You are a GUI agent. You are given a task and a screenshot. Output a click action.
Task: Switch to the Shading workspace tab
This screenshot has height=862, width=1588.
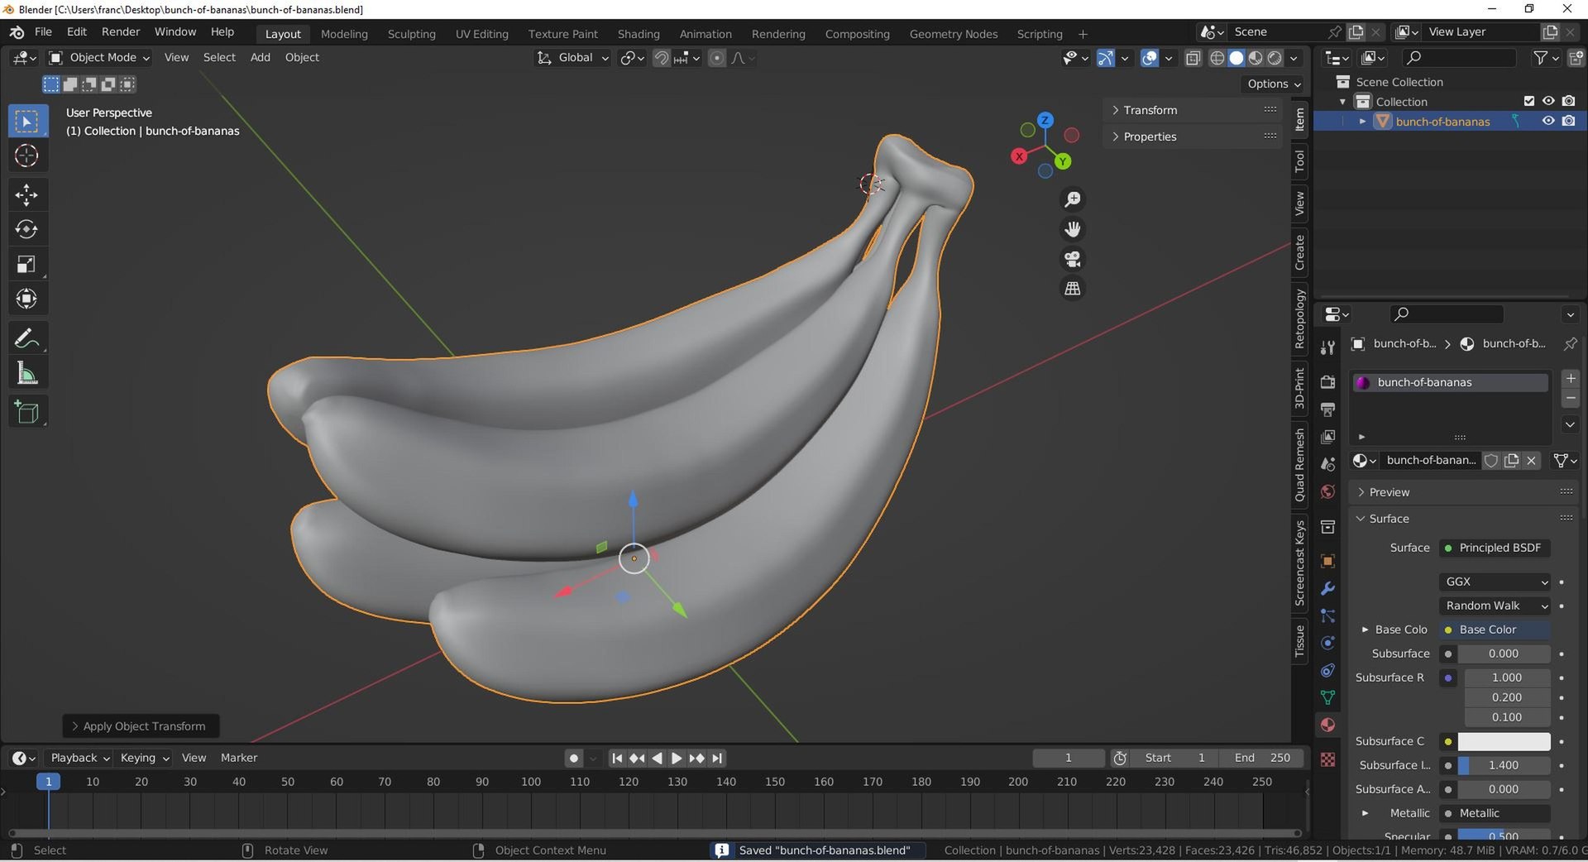click(x=639, y=34)
